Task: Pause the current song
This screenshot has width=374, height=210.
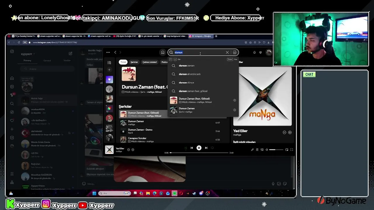Action: pos(199,148)
